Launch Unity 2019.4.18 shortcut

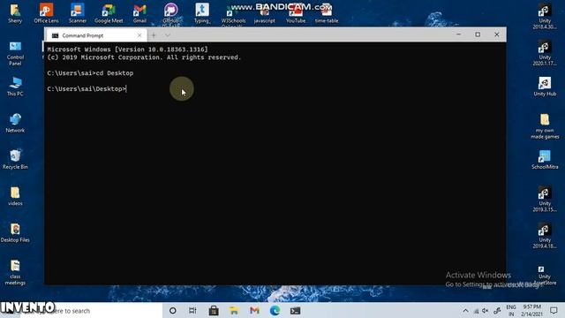coord(545,236)
